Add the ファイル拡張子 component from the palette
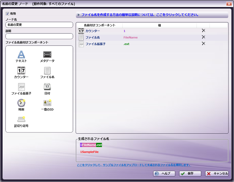The image size is (234, 182). point(21,87)
